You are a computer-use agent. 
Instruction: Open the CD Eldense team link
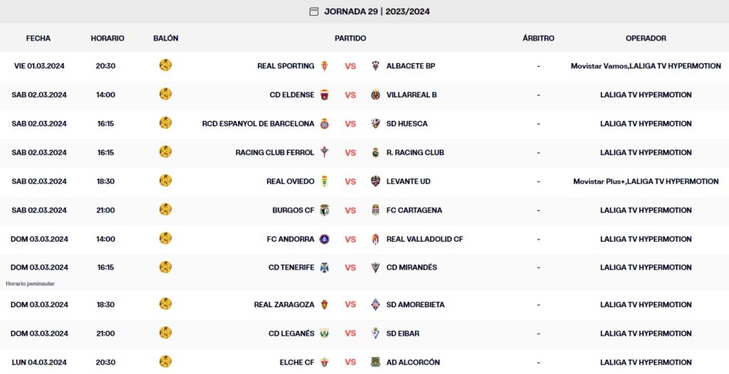[292, 95]
